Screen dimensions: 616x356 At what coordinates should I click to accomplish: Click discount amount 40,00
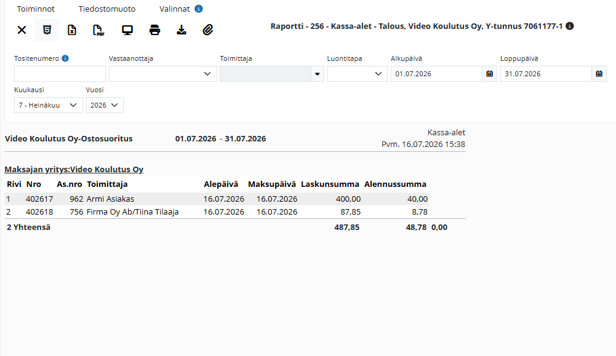417,199
